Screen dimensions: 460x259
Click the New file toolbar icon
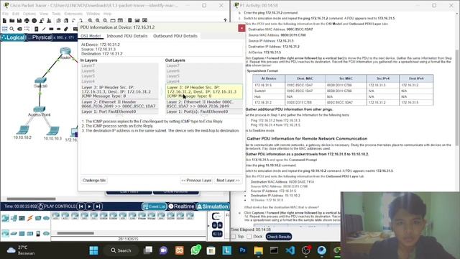click(x=4, y=21)
